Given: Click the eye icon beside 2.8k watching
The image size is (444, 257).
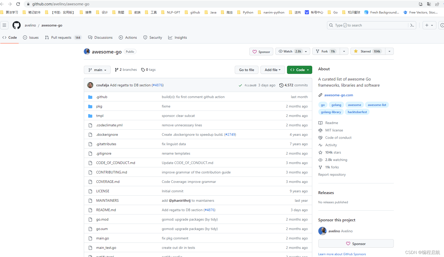Looking at the screenshot, I should 320,160.
